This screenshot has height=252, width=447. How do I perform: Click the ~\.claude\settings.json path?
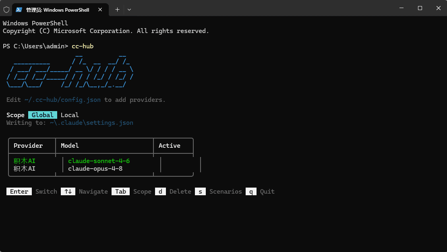tap(91, 123)
